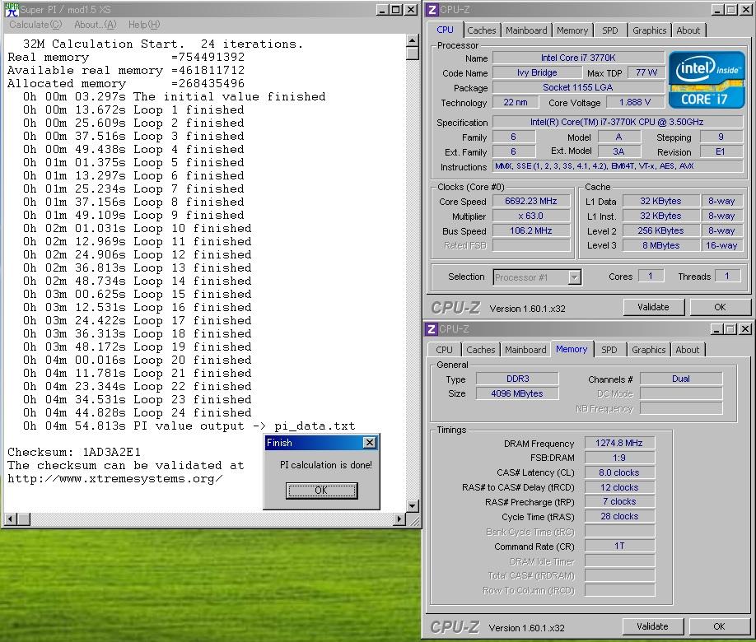Open the Help menu in Super PI
This screenshot has height=642, width=756.
(143, 25)
